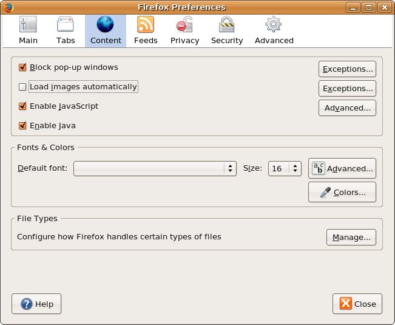
Task: Open the Security lock icon
Action: [226, 24]
